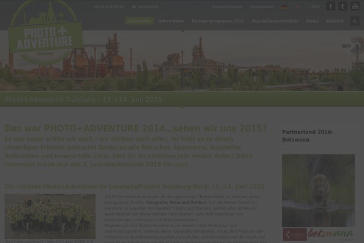Open the Hilfe link
The width and height of the screenshot is (364, 243).
tap(315, 7)
